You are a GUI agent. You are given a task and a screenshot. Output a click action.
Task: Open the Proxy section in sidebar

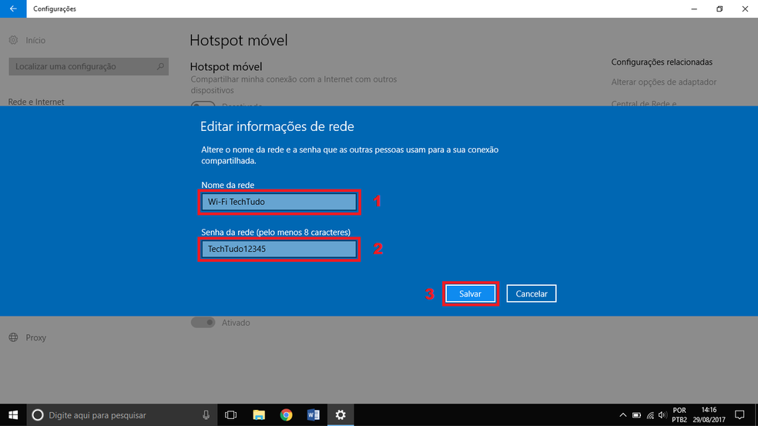28,337
